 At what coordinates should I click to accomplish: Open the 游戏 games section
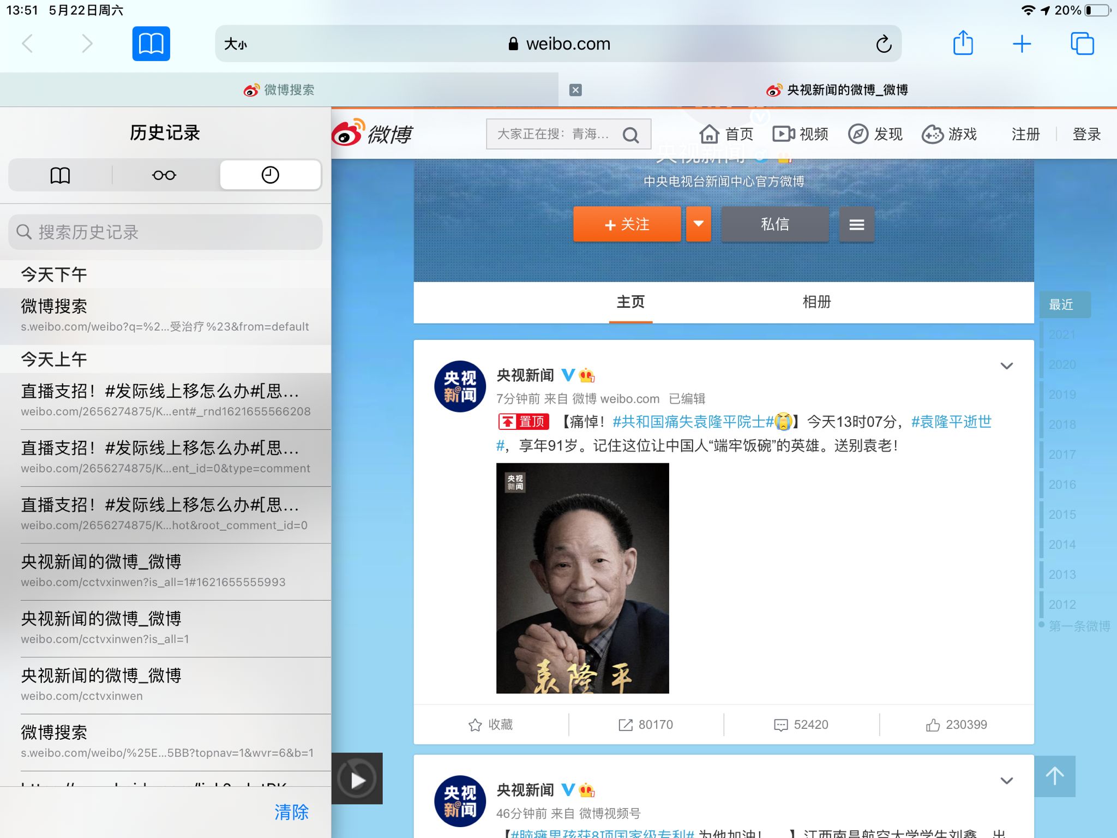click(950, 134)
